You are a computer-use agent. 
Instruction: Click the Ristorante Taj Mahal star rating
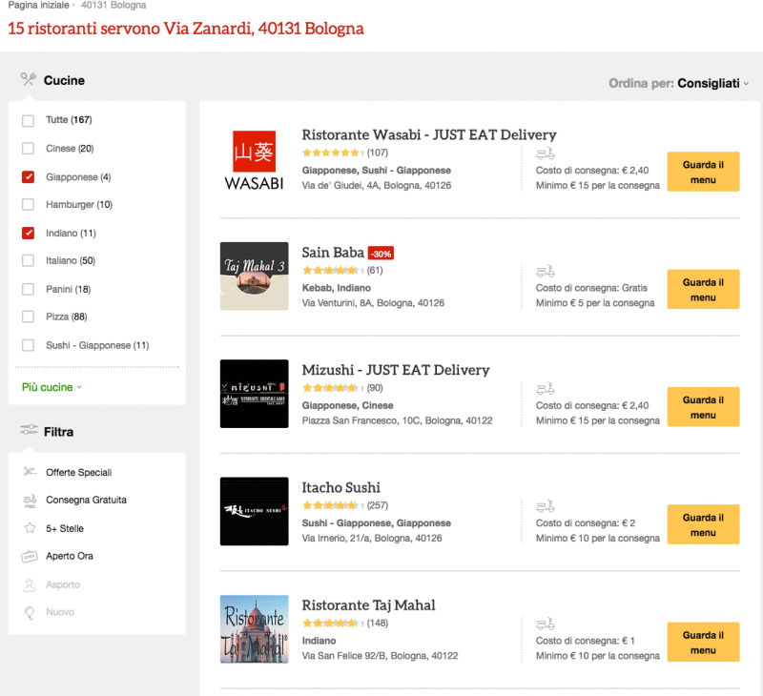pyautogui.click(x=333, y=624)
